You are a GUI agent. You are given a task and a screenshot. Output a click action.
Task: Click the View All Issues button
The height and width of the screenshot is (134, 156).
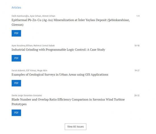coord(76,127)
